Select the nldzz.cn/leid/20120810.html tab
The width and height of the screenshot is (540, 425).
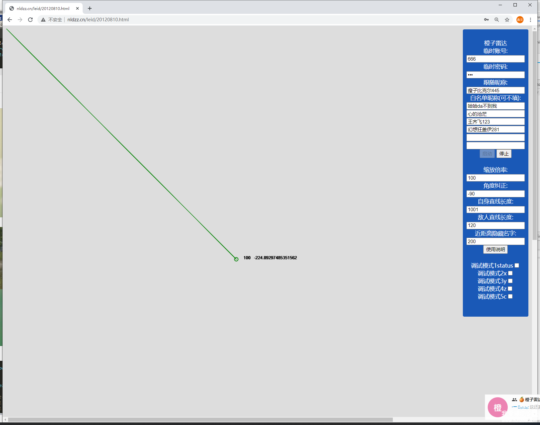click(x=43, y=8)
